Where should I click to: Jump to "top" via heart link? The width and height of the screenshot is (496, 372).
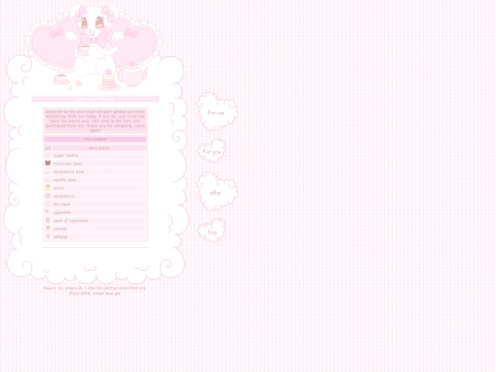tap(212, 231)
